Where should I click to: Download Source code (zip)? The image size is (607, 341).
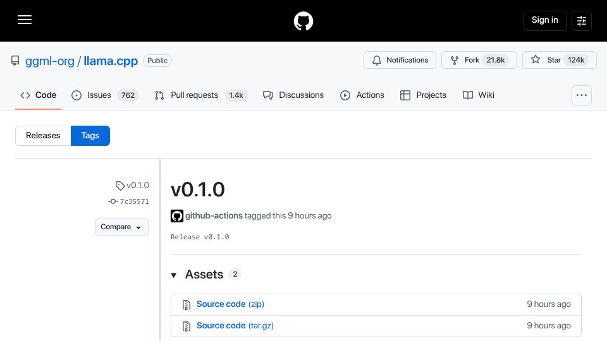(x=230, y=304)
